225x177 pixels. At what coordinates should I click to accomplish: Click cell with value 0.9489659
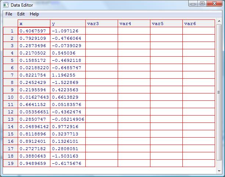[34, 163]
